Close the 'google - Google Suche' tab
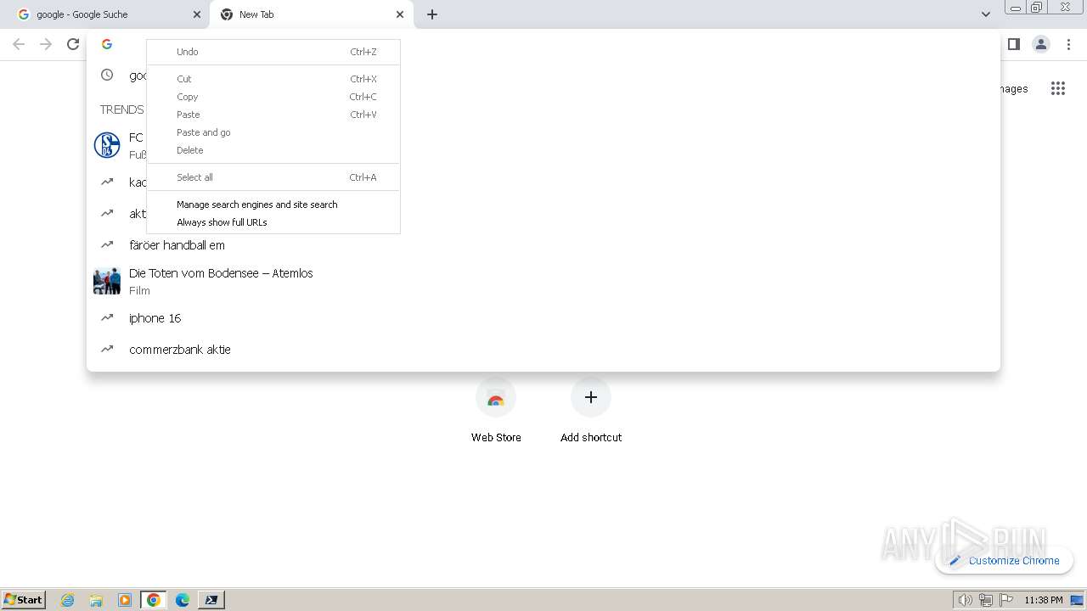This screenshot has width=1087, height=611. click(x=197, y=14)
